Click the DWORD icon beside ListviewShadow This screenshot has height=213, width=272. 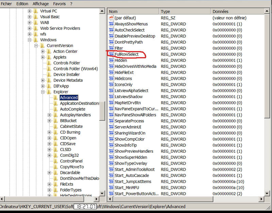click(111, 96)
